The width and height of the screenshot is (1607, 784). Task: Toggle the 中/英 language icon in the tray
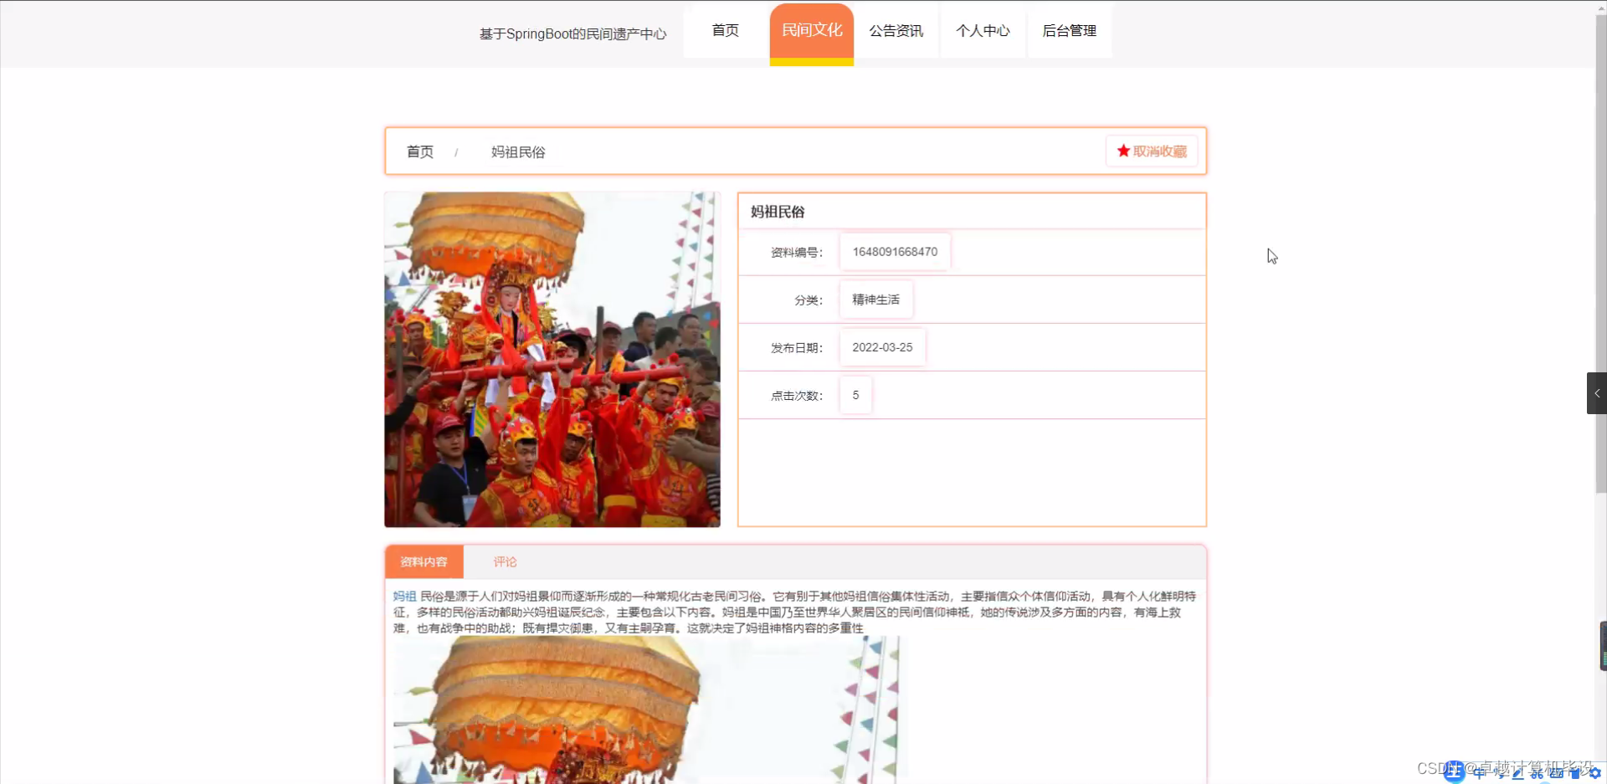point(1478,774)
